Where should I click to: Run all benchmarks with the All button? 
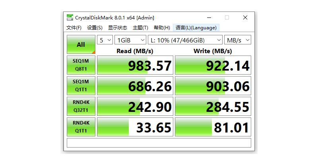coord(81,44)
